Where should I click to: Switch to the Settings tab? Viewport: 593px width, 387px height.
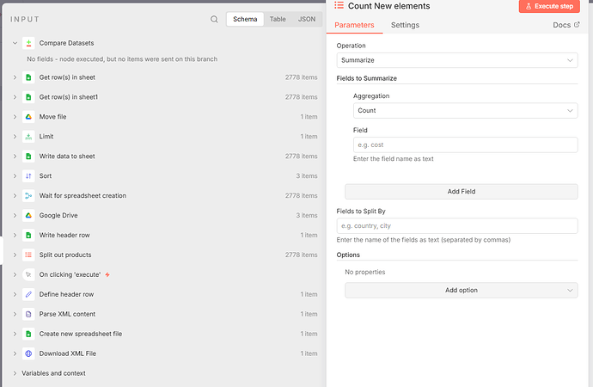(405, 25)
